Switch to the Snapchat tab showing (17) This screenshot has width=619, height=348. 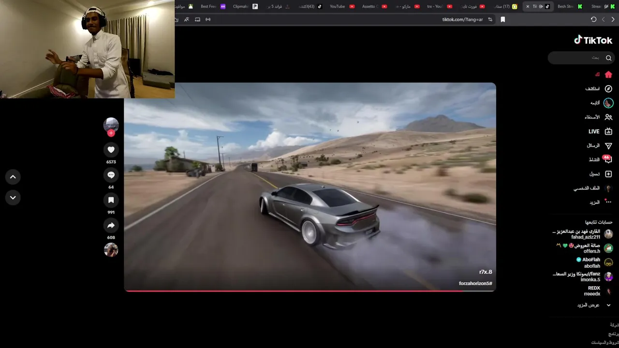504,6
